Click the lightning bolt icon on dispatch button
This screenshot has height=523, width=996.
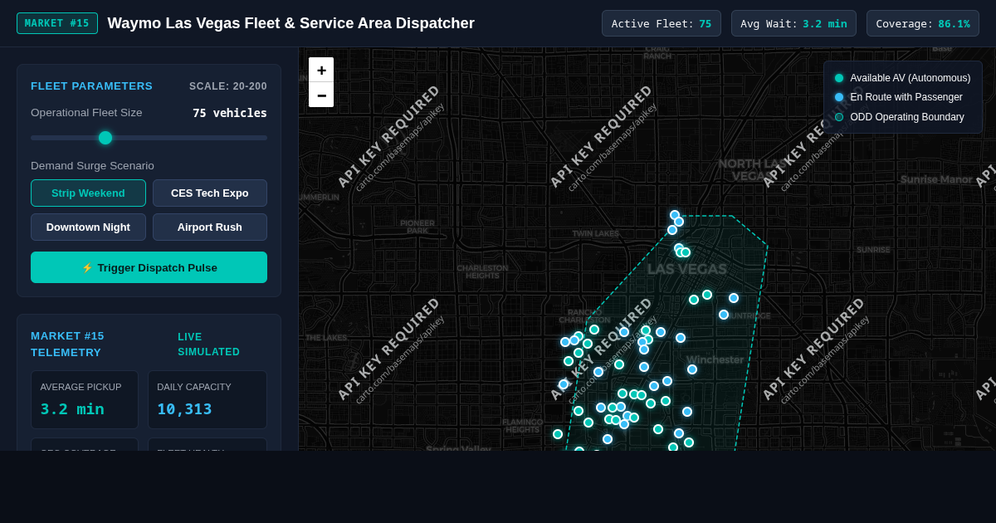[86, 267]
